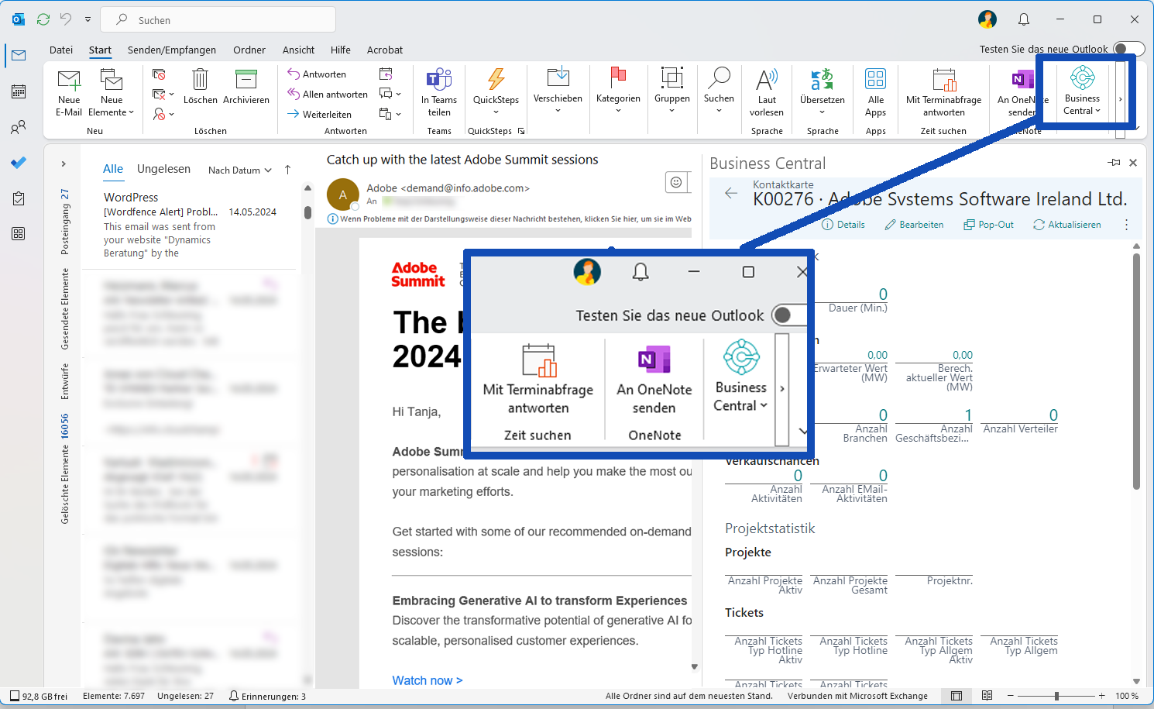Switch to Ansicht tab

pyautogui.click(x=298, y=50)
